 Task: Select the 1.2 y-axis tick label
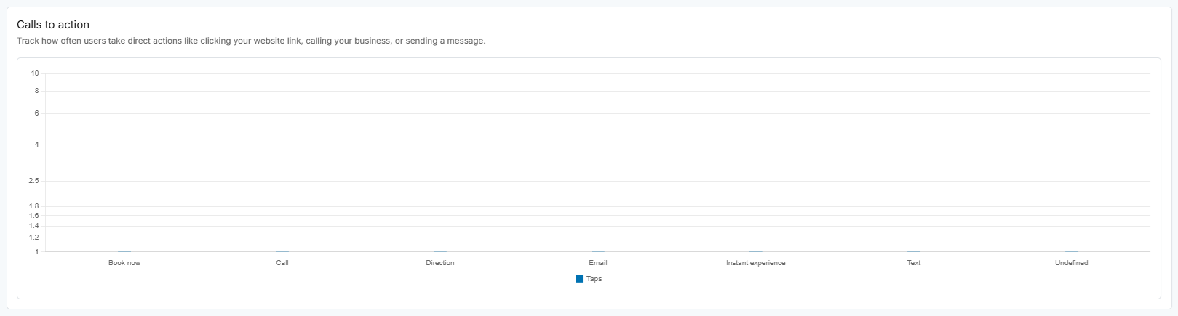tap(34, 238)
